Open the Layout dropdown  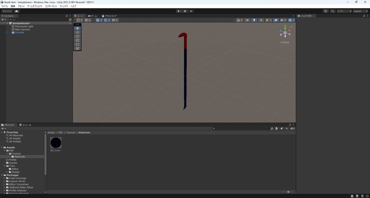coord(360,11)
